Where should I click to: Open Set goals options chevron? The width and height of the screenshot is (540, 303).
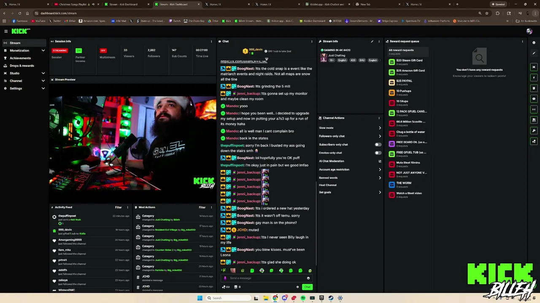(380, 192)
